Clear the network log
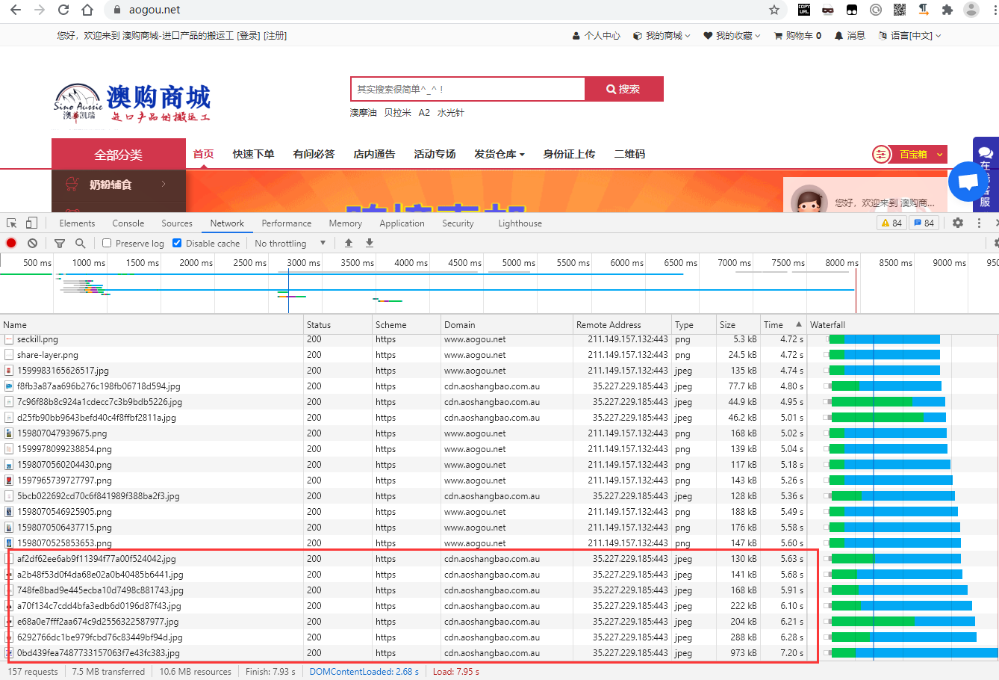999x680 pixels. tap(32, 243)
